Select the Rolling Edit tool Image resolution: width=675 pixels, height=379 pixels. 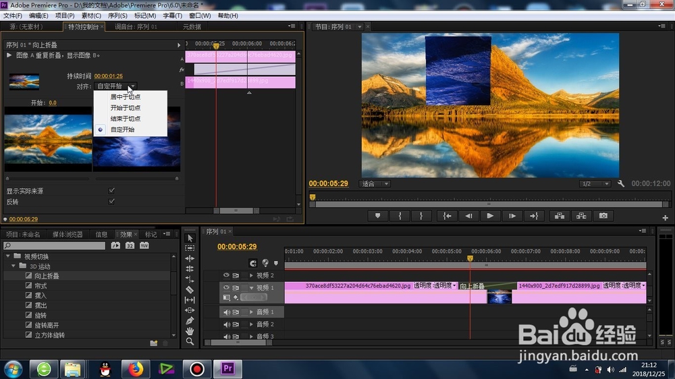[x=190, y=269]
